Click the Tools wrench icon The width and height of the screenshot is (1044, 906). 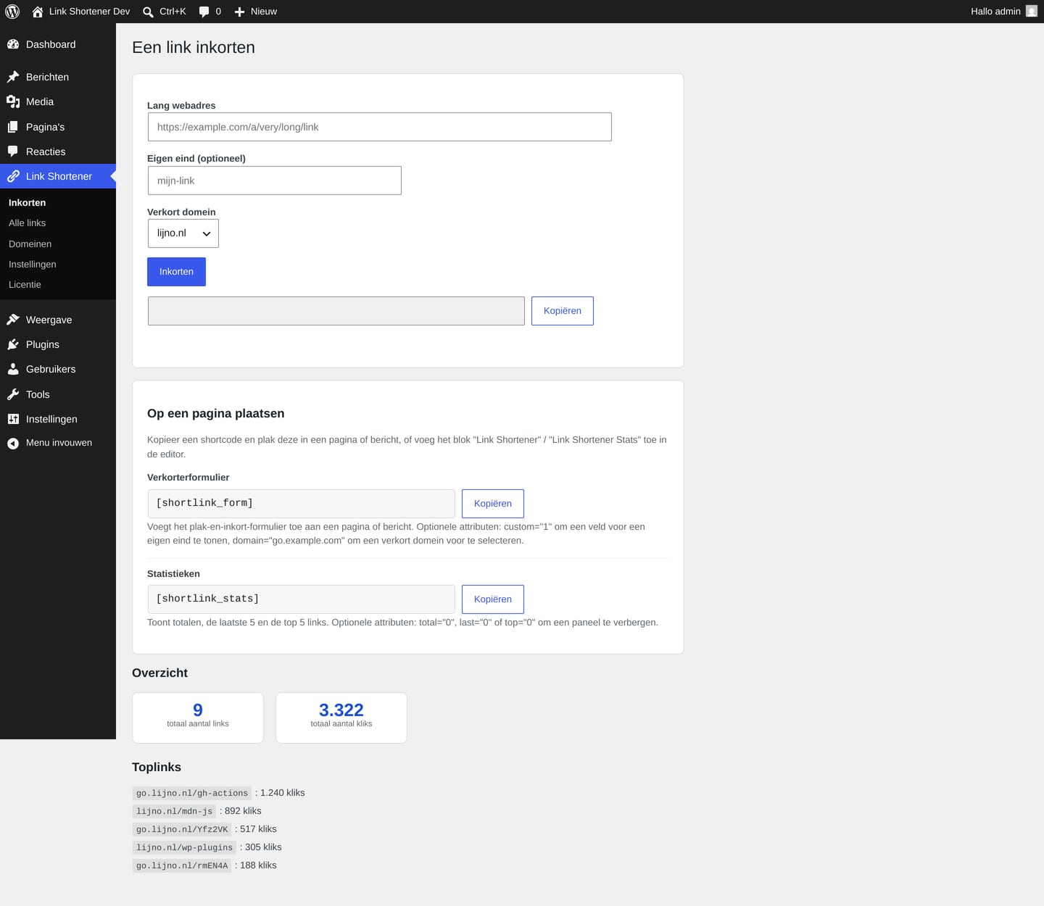(13, 394)
